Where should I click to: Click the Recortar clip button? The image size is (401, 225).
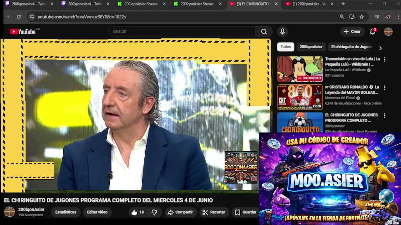tap(214, 212)
